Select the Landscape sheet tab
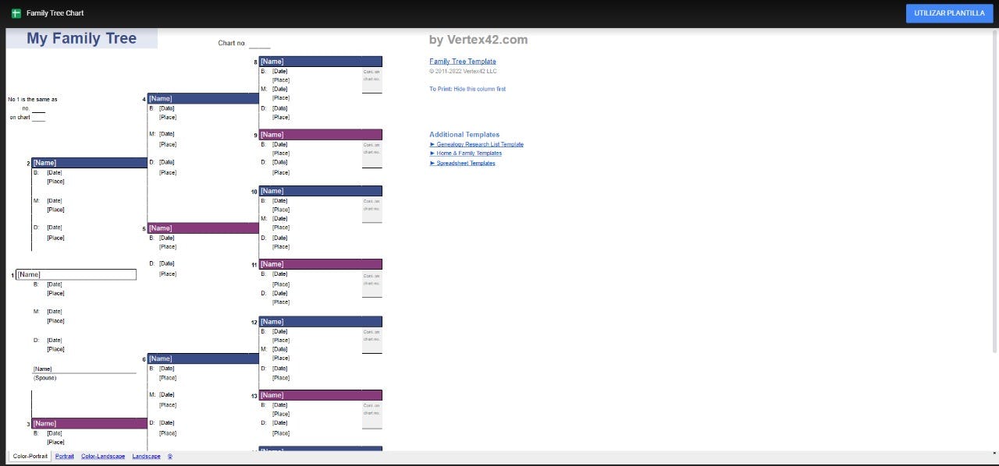The height and width of the screenshot is (466, 999). pyautogui.click(x=146, y=457)
